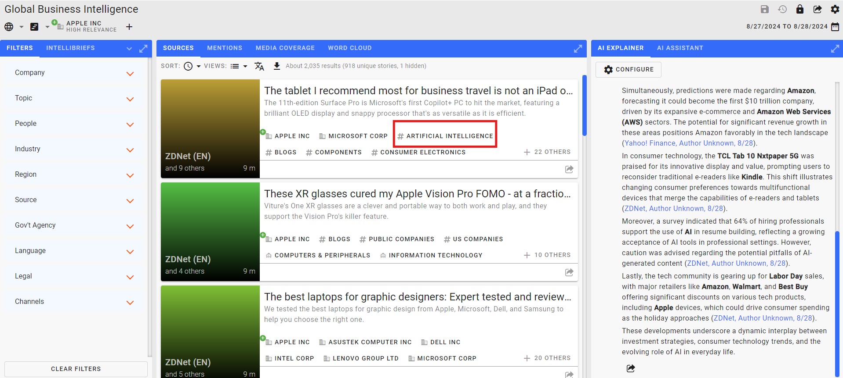The height and width of the screenshot is (378, 843).
Task: Open the tablet business travel article title
Action: [x=418, y=91]
